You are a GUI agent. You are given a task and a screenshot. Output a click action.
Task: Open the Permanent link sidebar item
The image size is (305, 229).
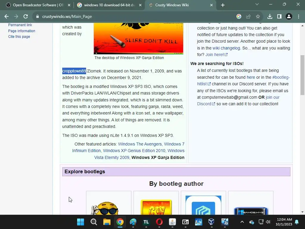click(20, 25)
